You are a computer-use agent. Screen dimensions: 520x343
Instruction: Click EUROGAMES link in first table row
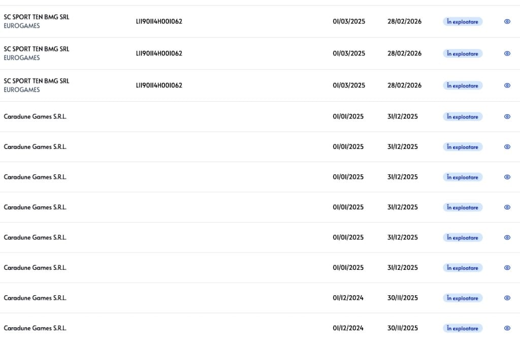[x=22, y=26]
